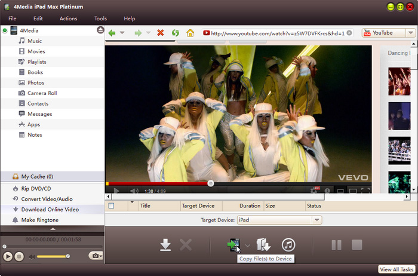Click the YouTube video red progress bar

(158, 183)
